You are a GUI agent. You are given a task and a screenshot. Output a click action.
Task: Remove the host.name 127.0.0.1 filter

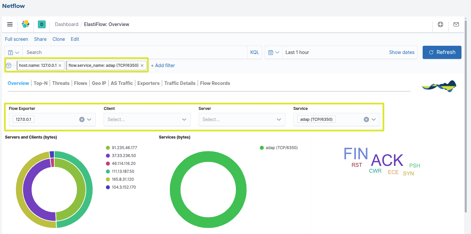(60, 65)
